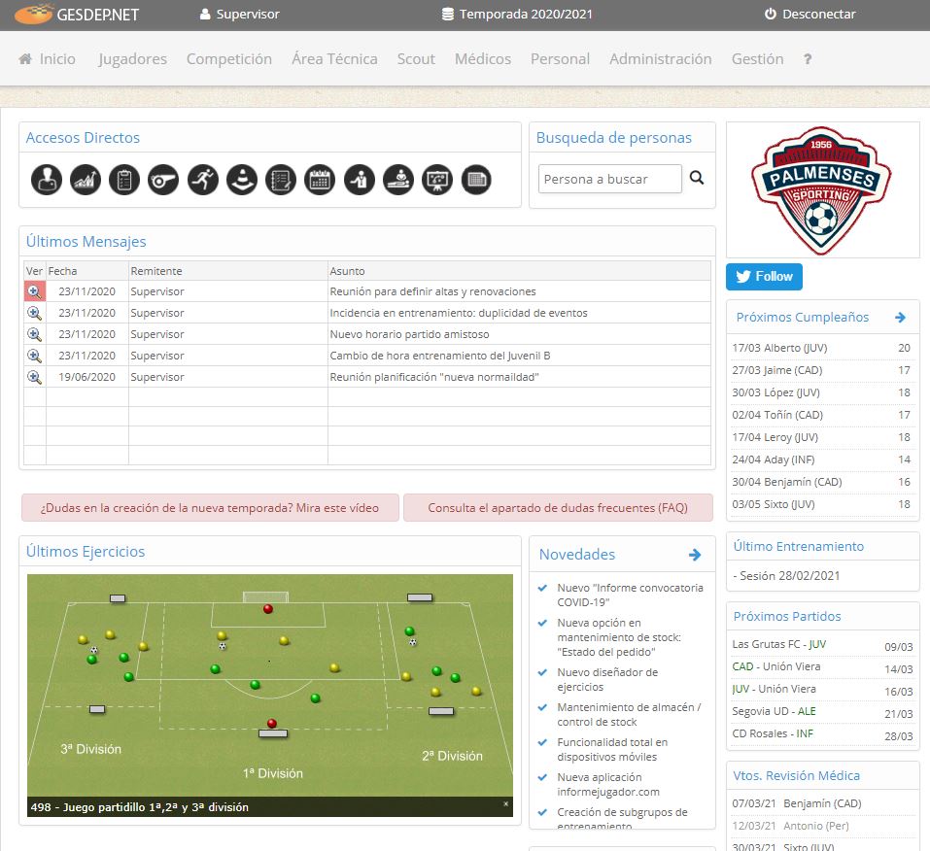The width and height of the screenshot is (930, 851).
Task: Open the Área Técnica menu
Action: tap(333, 59)
